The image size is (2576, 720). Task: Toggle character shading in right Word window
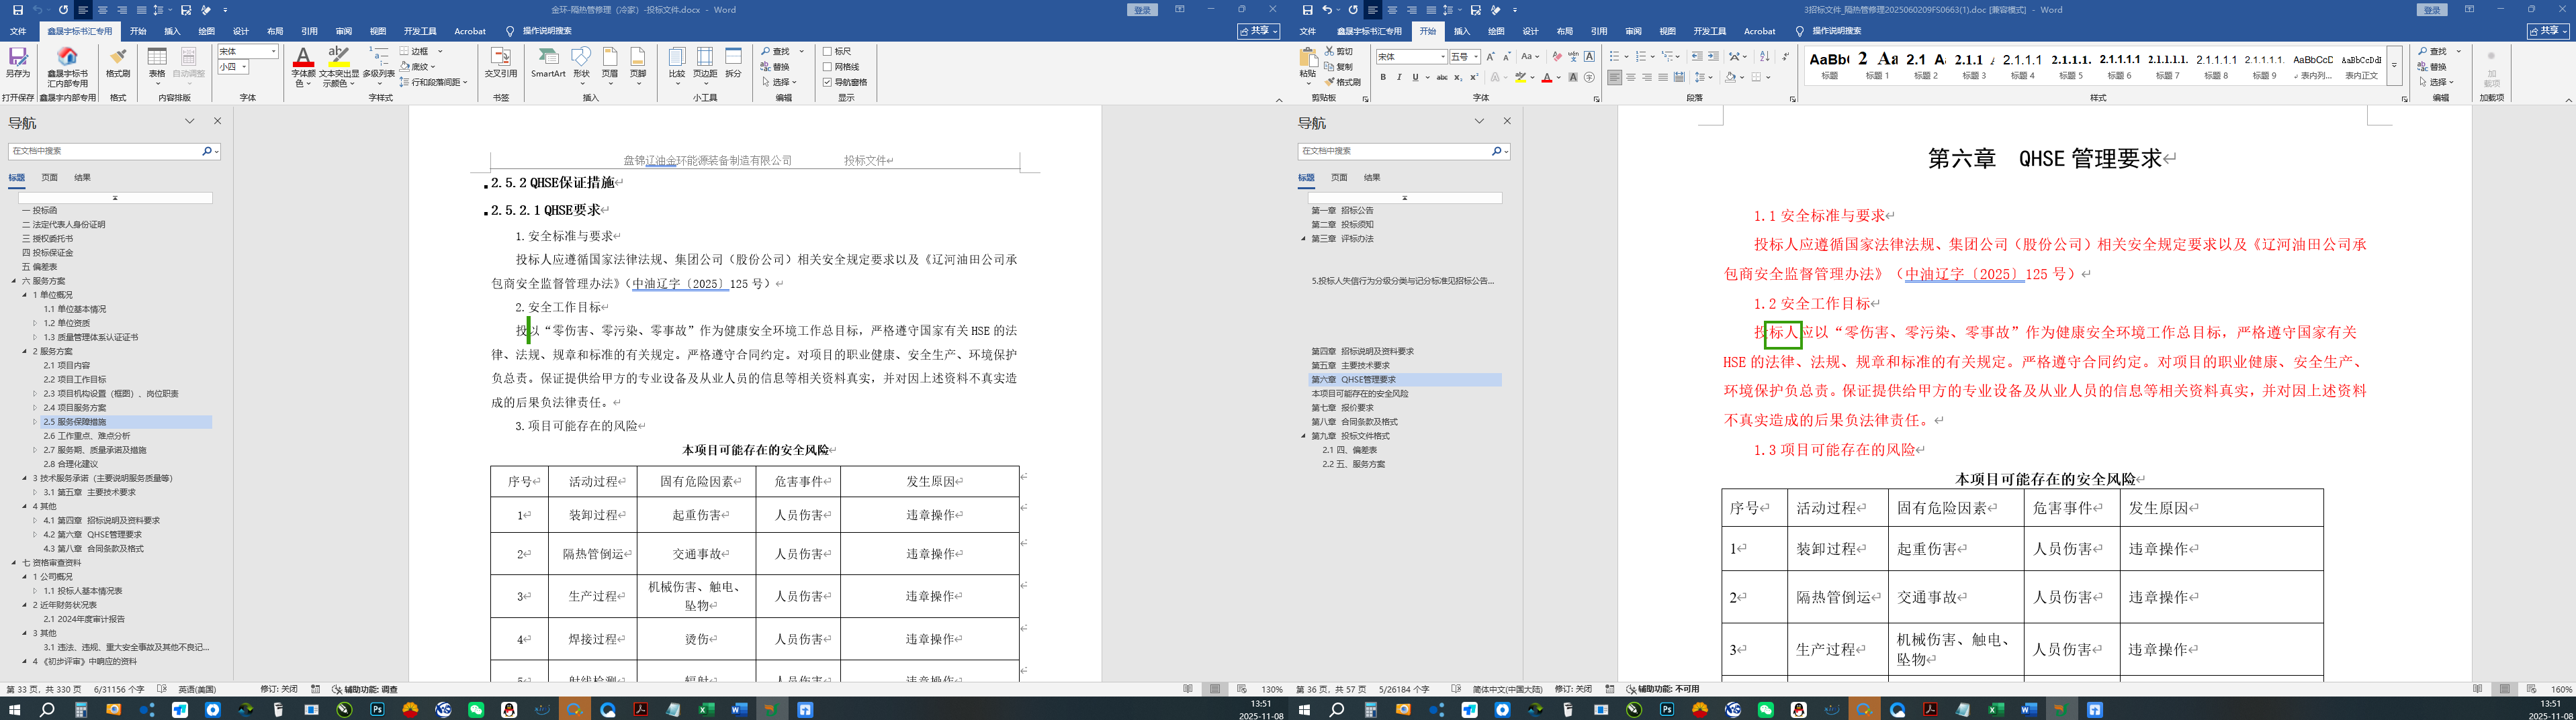pyautogui.click(x=1573, y=77)
